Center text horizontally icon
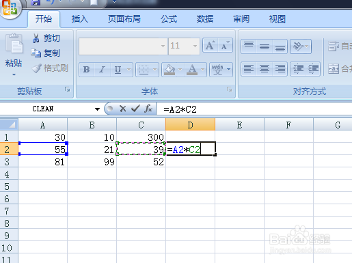Image resolution: width=352 pixels, height=263 pixels. coord(265,68)
